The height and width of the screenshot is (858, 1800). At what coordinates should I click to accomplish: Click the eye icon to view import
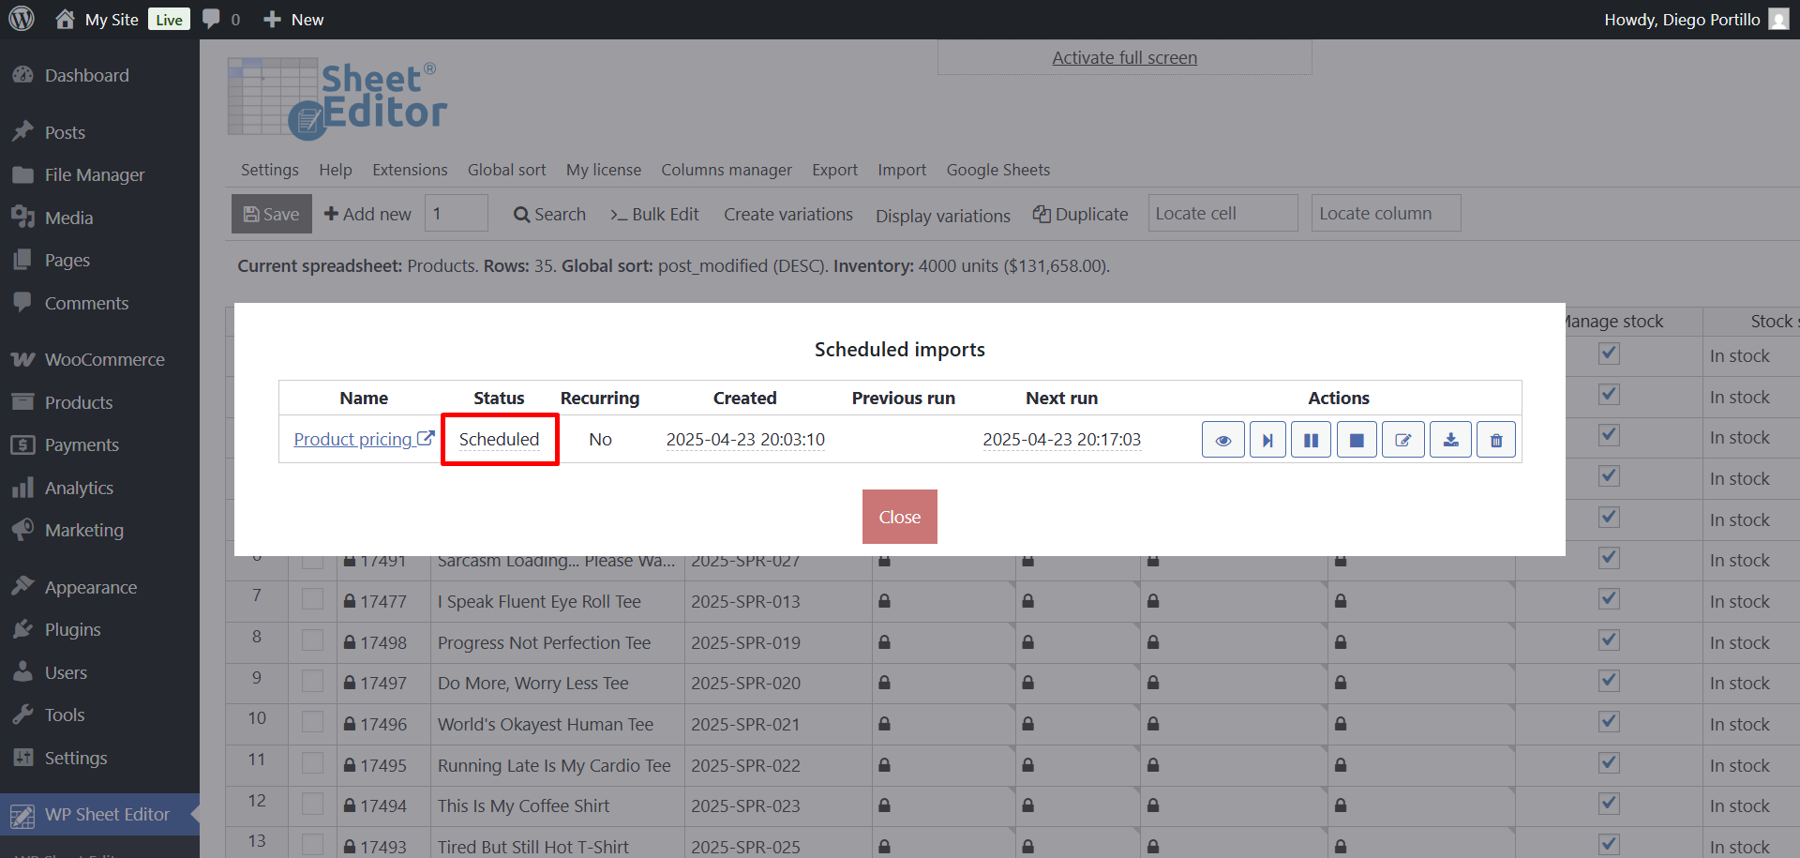pos(1222,440)
